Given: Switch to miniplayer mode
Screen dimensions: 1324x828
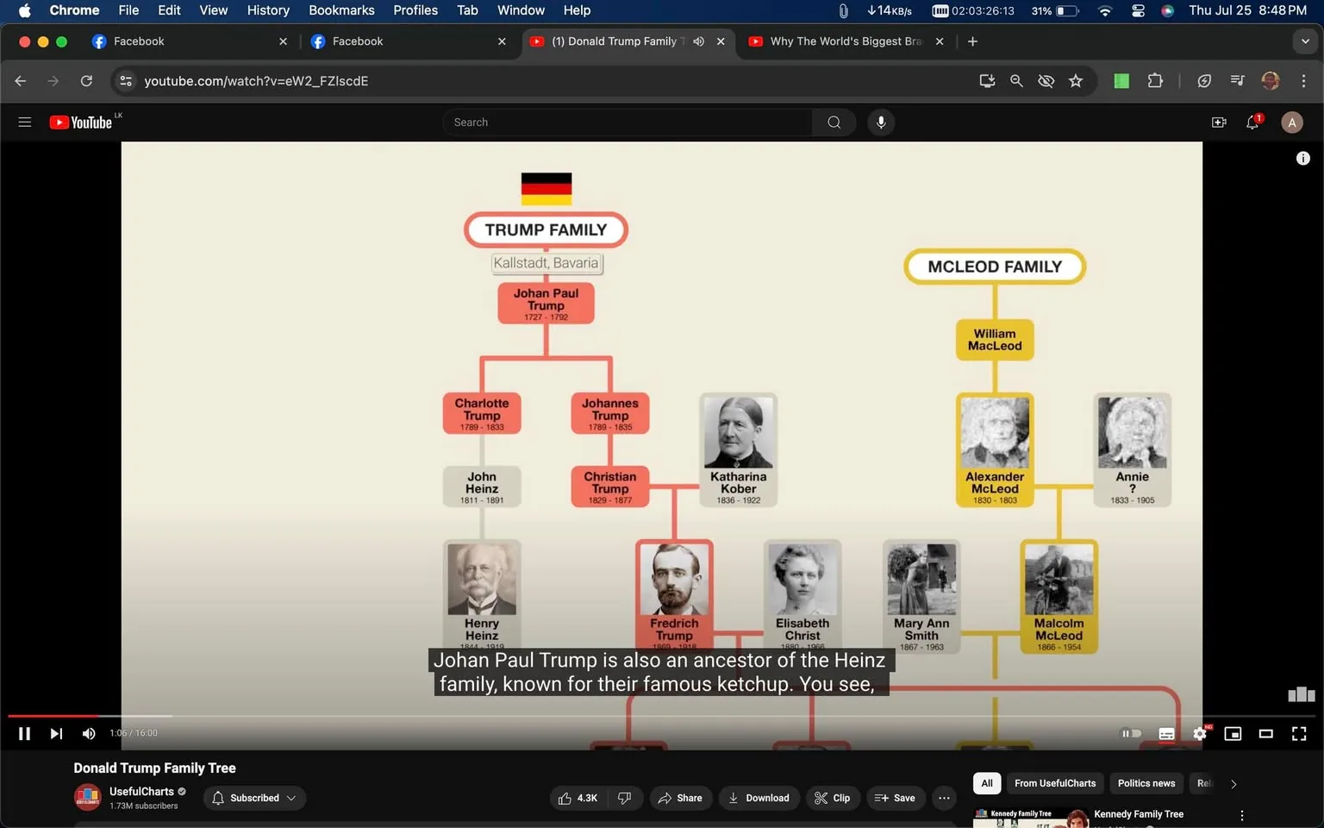Looking at the screenshot, I should (x=1233, y=733).
